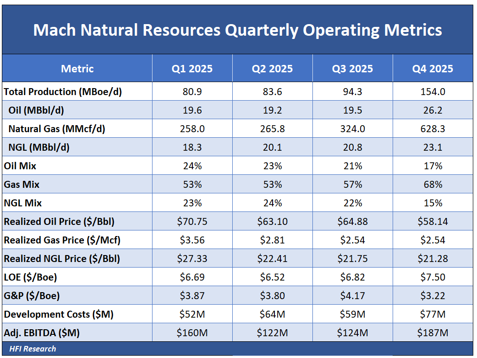Screen dimensions: 477x358
Task: Click the LOE ($/Boe) row label
Action: pos(30,277)
